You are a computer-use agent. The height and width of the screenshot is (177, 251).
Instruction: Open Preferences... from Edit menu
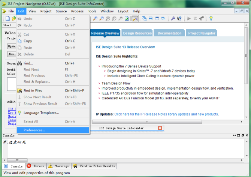53,130
